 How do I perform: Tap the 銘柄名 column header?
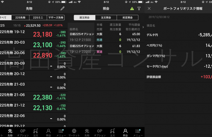coord(74,29)
